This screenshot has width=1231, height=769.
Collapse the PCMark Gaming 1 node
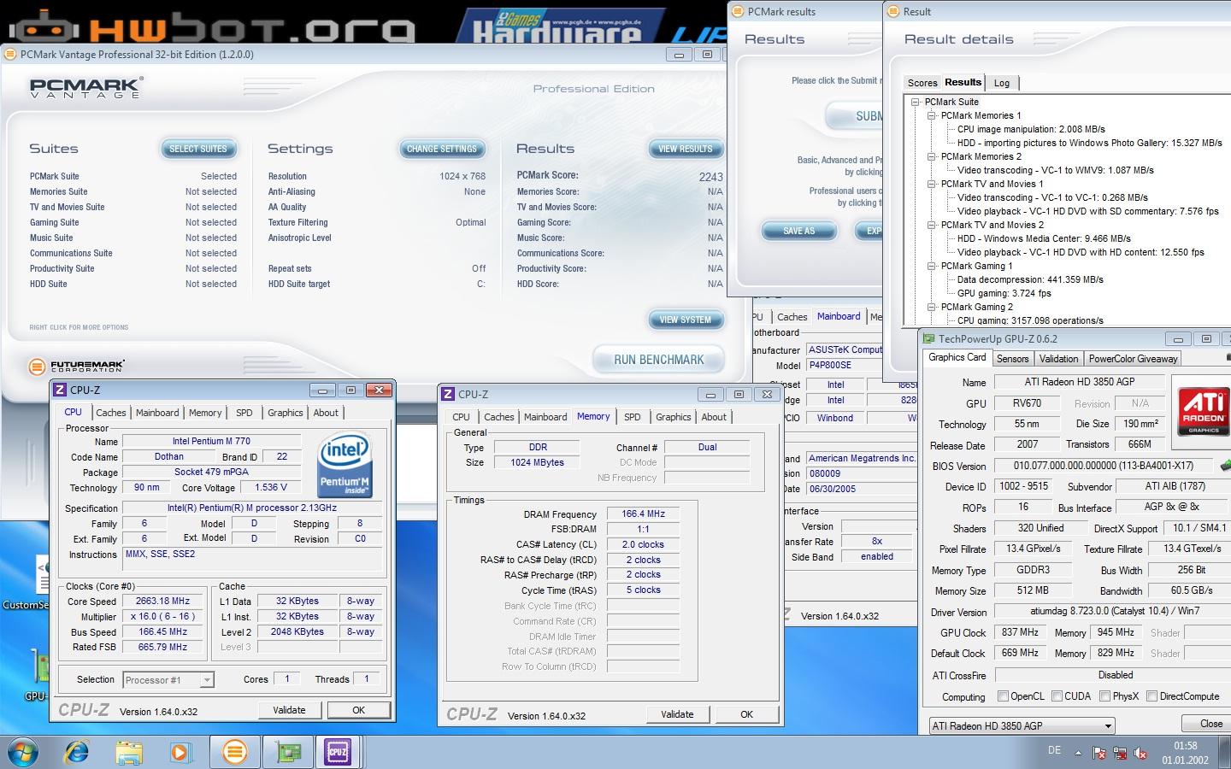(932, 266)
